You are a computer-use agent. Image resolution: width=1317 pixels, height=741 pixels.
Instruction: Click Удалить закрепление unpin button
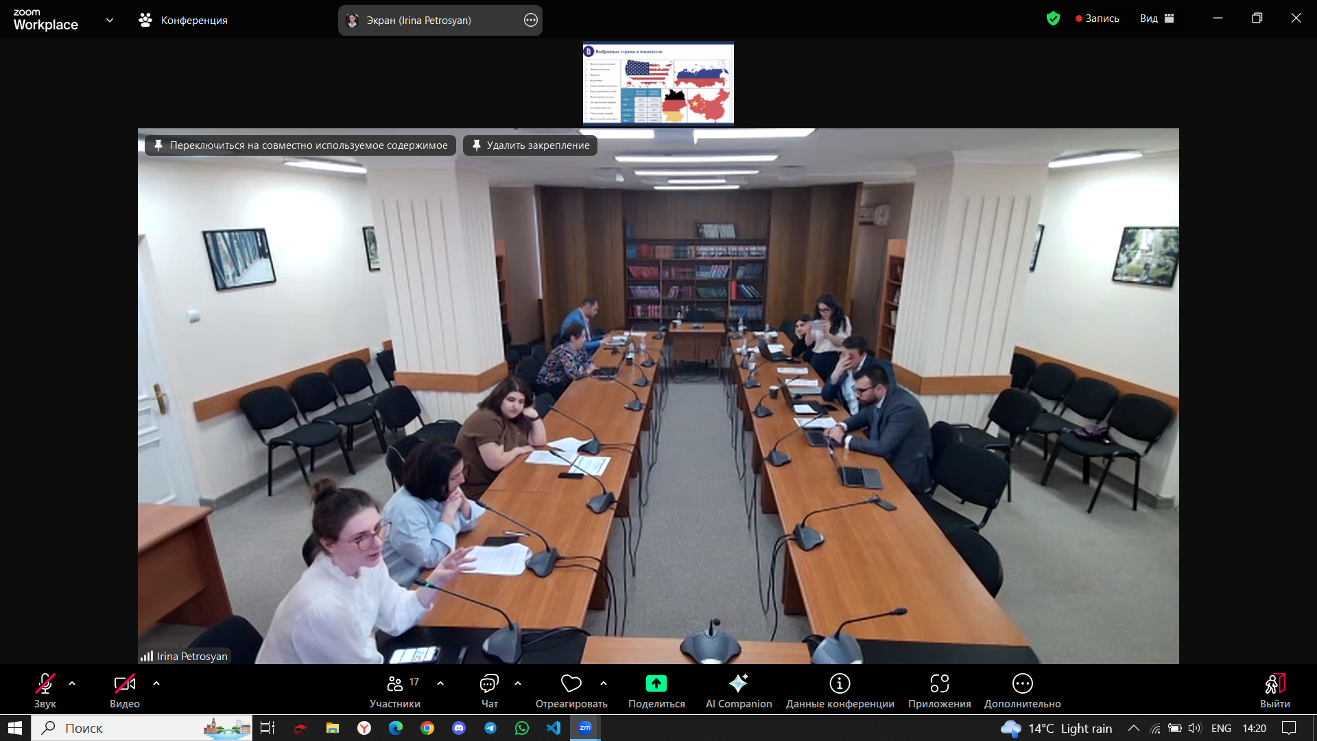[x=530, y=145]
